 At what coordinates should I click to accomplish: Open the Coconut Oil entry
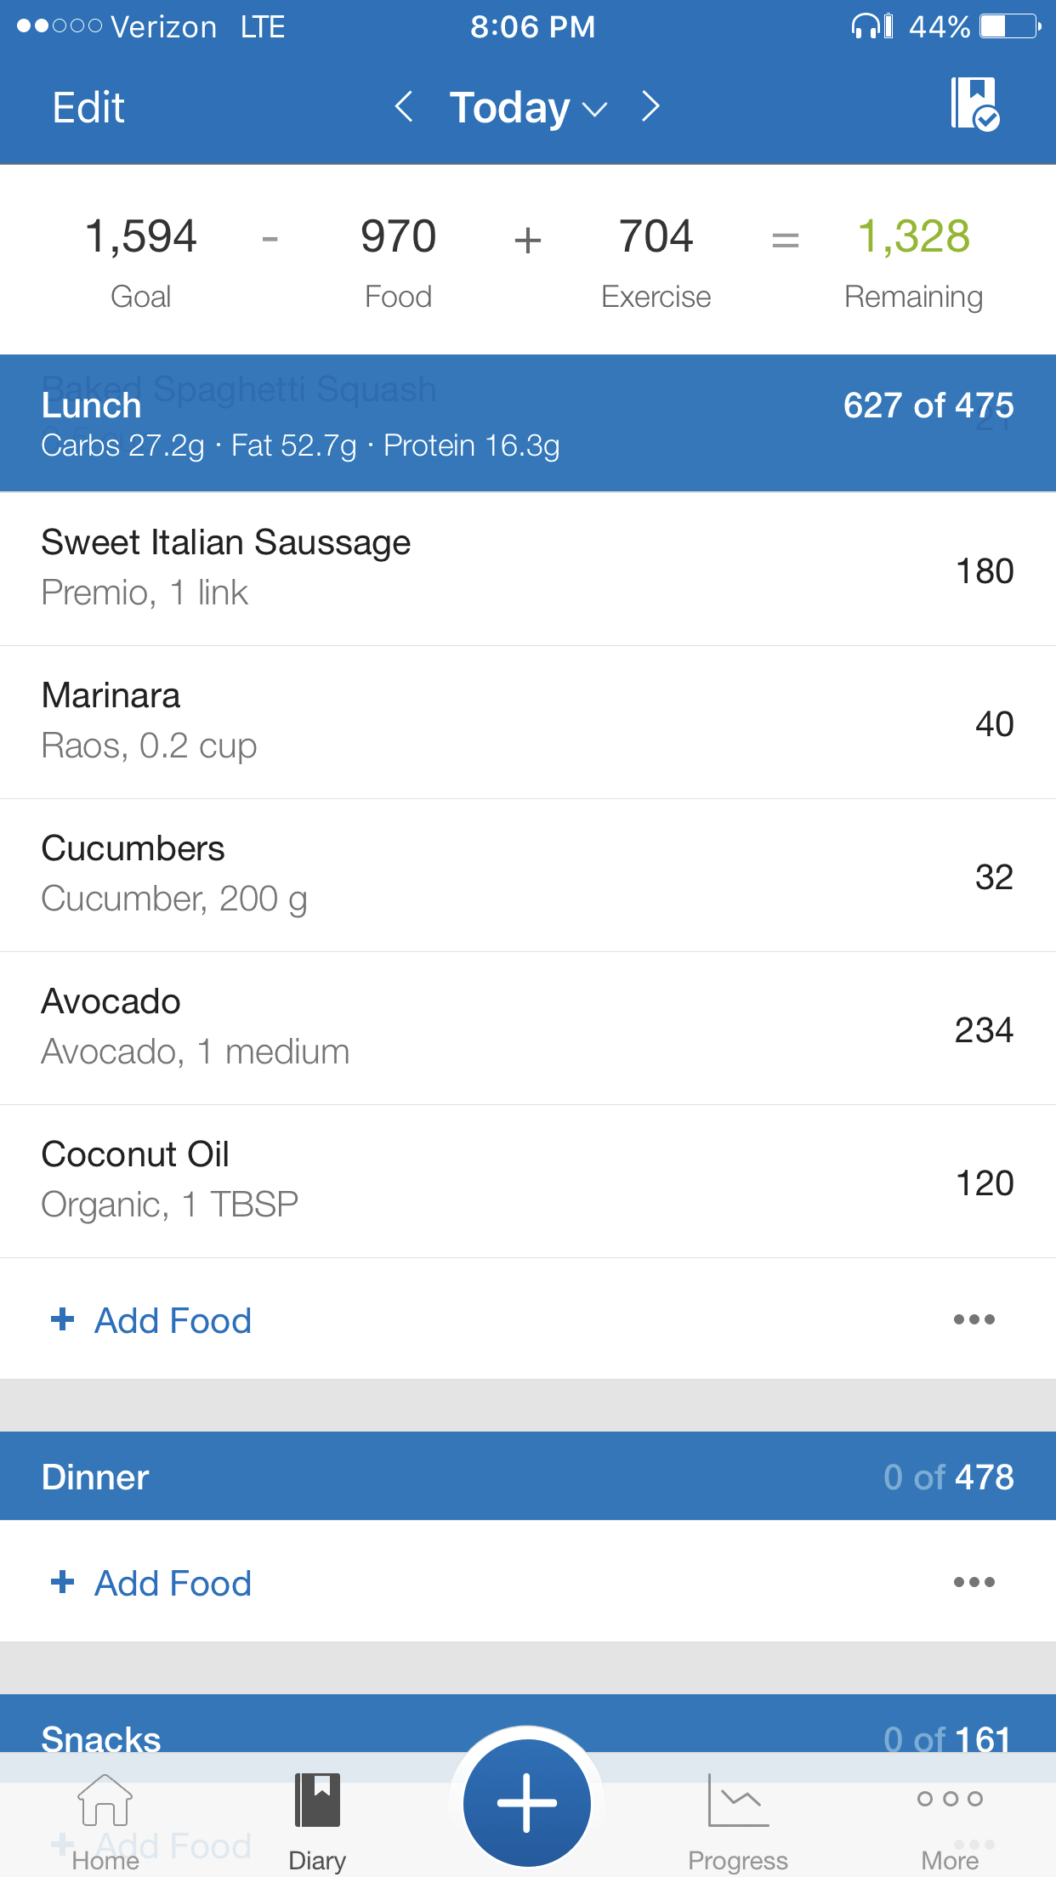pos(527,1180)
